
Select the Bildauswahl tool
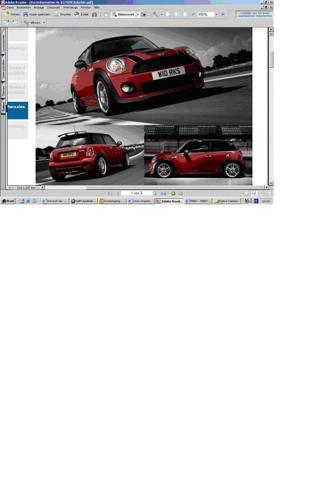pos(123,14)
